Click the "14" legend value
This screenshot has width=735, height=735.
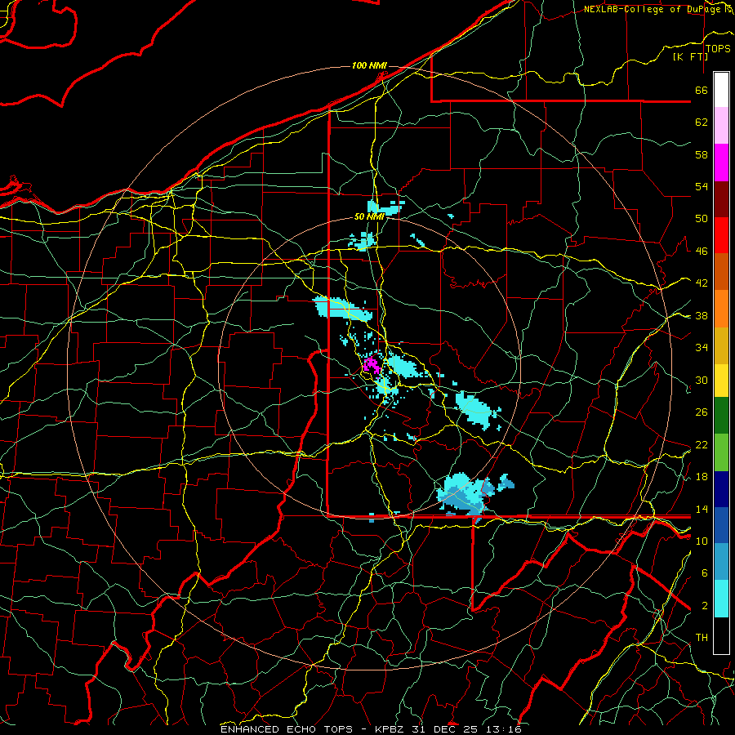702,509
